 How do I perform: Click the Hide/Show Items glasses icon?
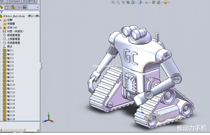click(147, 2)
